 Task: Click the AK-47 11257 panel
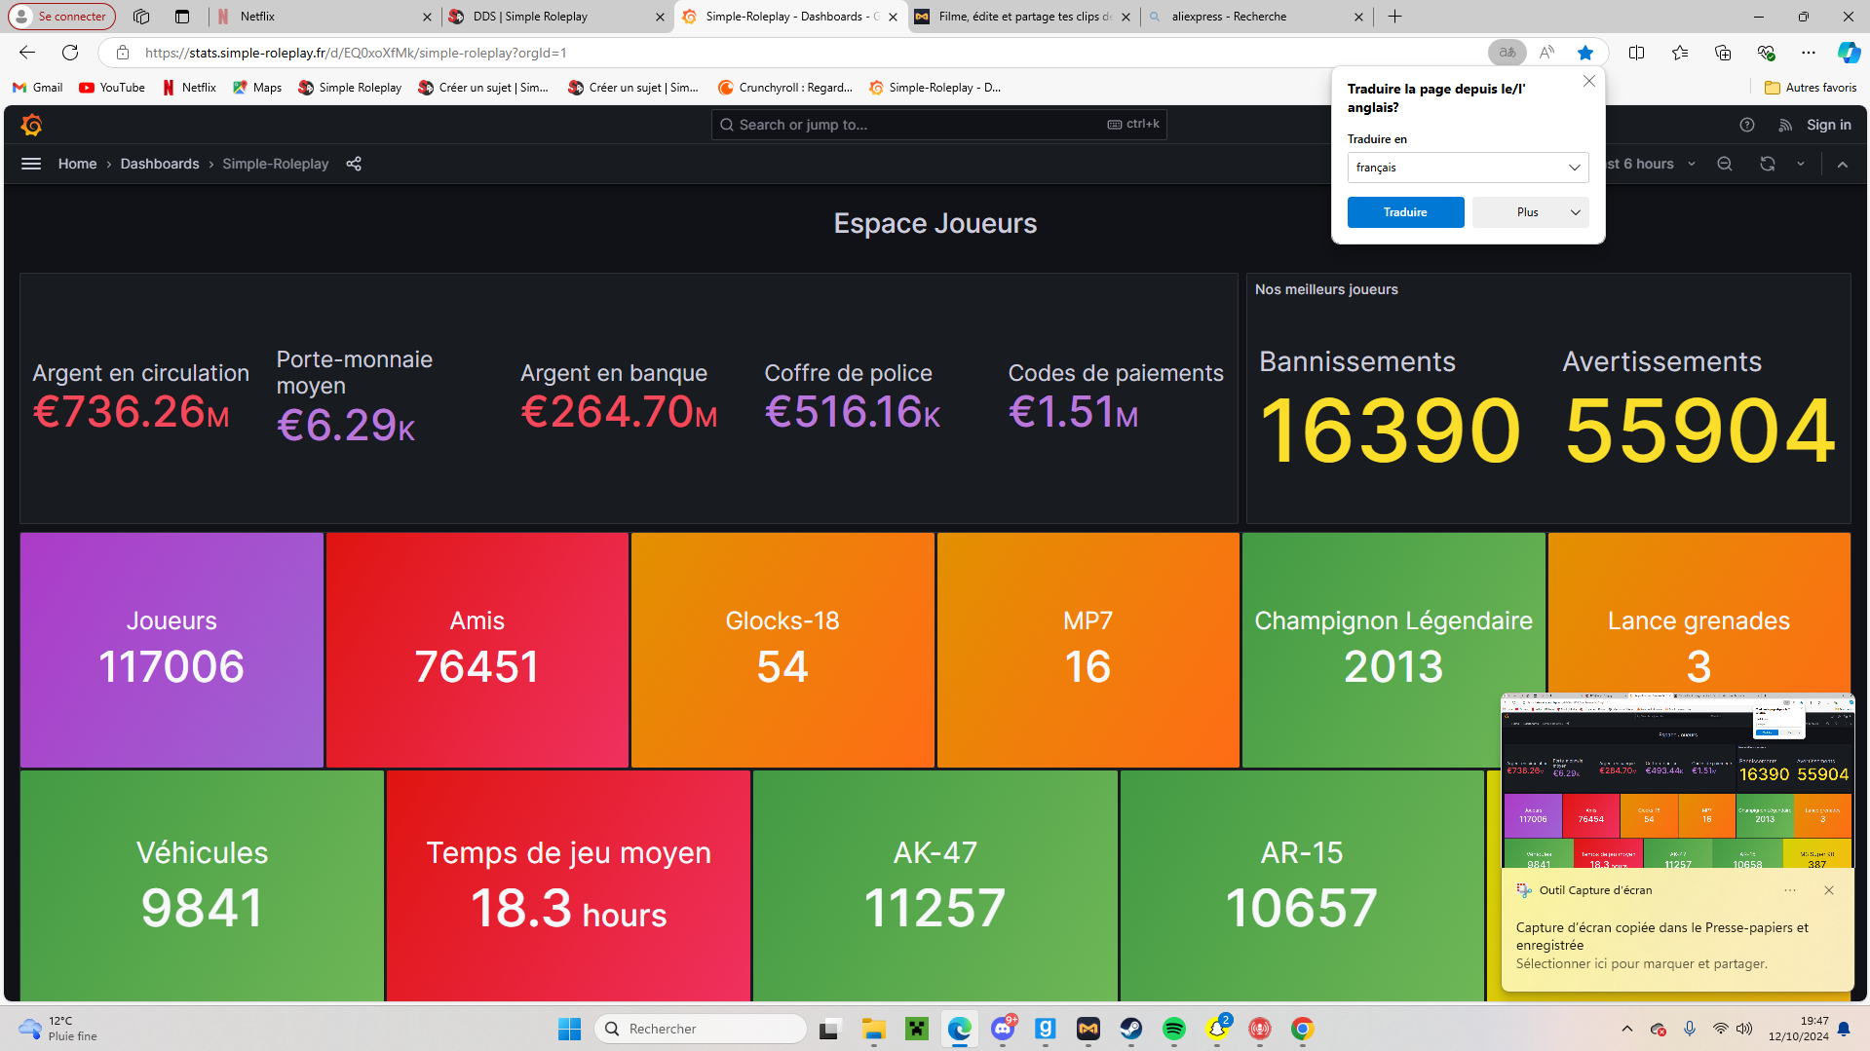point(935,885)
